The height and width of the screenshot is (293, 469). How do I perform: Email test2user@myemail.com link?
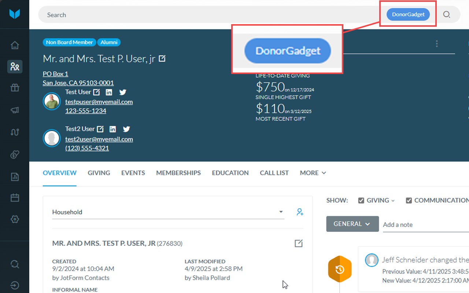point(99,139)
